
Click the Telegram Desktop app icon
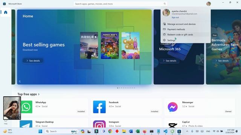pos(26,124)
